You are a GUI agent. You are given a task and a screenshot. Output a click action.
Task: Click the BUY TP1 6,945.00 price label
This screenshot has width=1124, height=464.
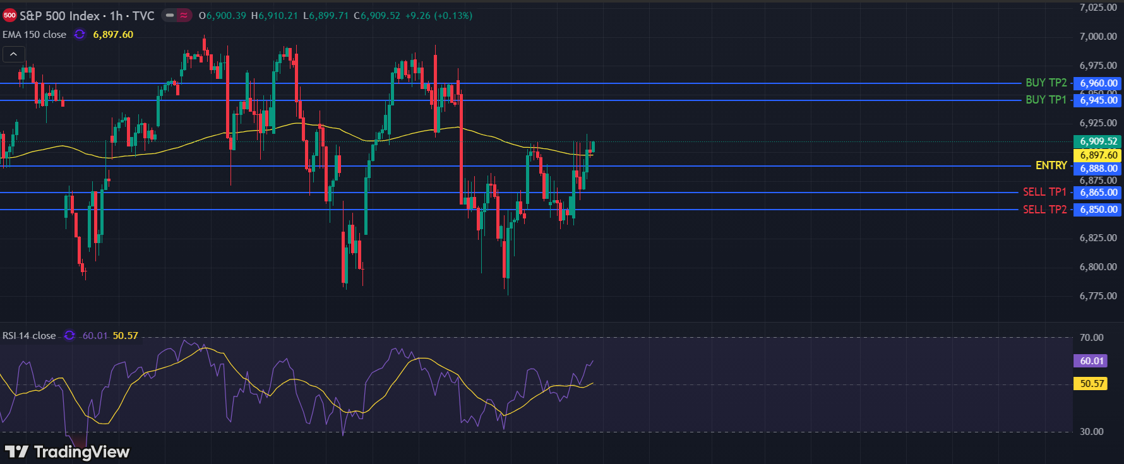1098,100
